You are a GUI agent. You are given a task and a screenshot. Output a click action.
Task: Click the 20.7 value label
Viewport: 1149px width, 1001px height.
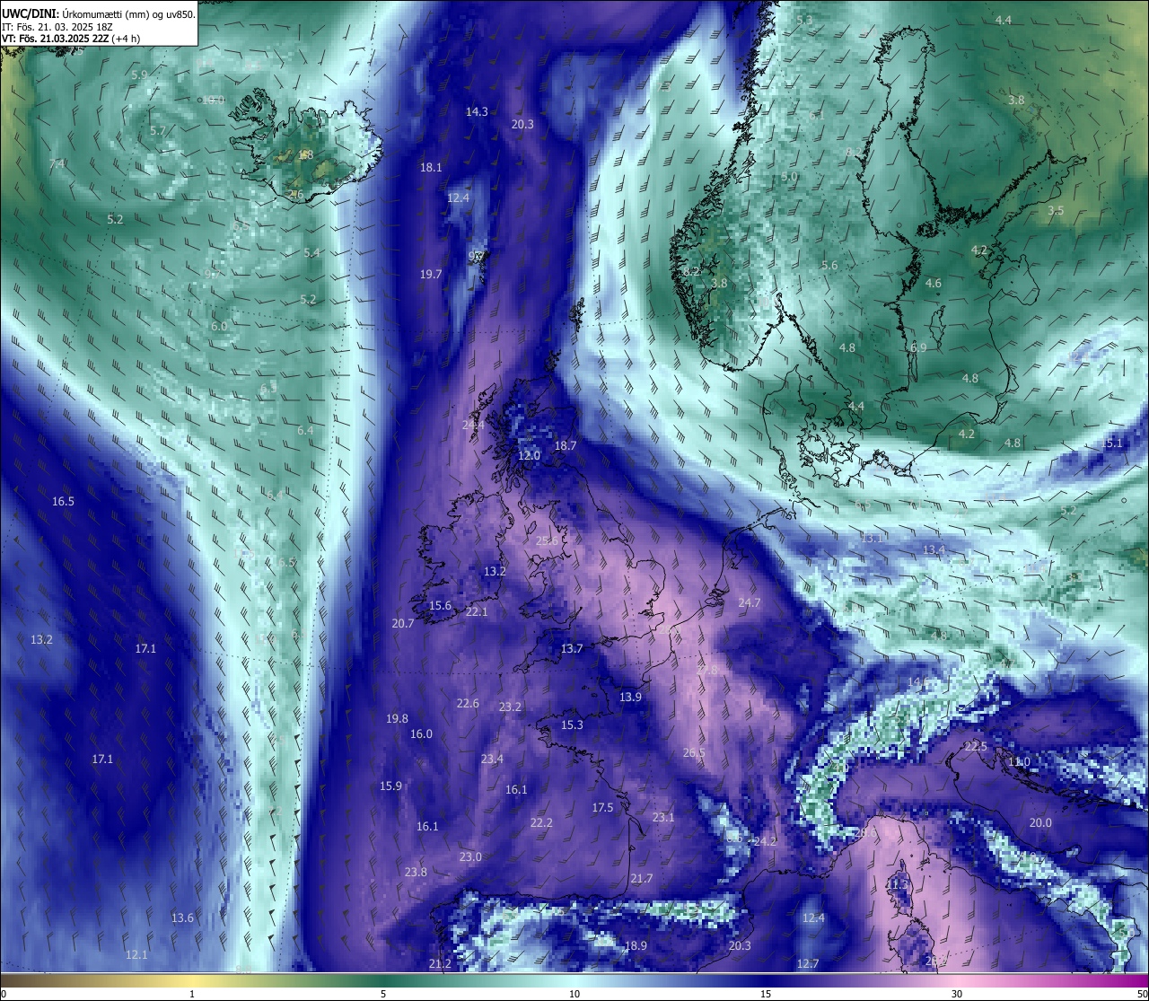point(403,624)
